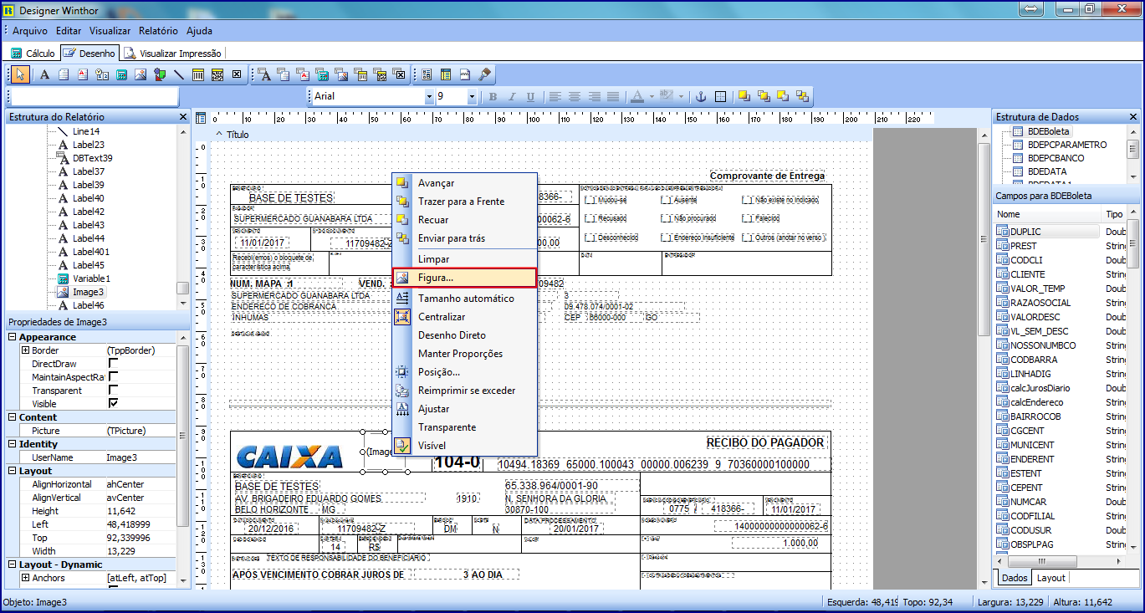Select the Variable calculator component tool
The width and height of the screenshot is (1145, 613).
click(x=121, y=74)
